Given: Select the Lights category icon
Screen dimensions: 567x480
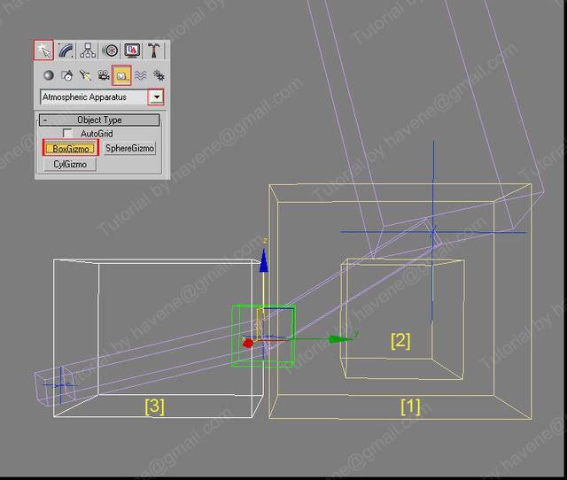Looking at the screenshot, I should [86, 75].
